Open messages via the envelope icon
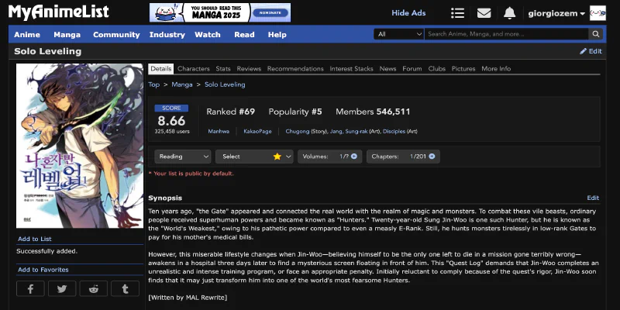 pyautogui.click(x=484, y=13)
